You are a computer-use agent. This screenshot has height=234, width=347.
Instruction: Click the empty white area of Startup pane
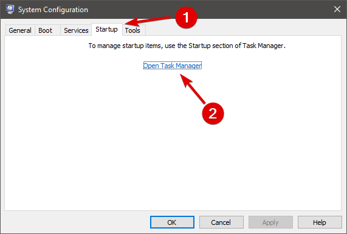(173, 155)
